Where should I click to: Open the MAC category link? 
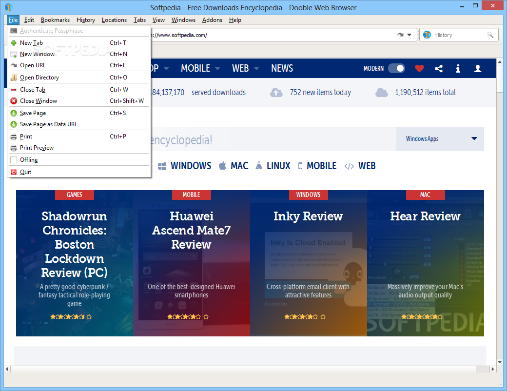239,166
